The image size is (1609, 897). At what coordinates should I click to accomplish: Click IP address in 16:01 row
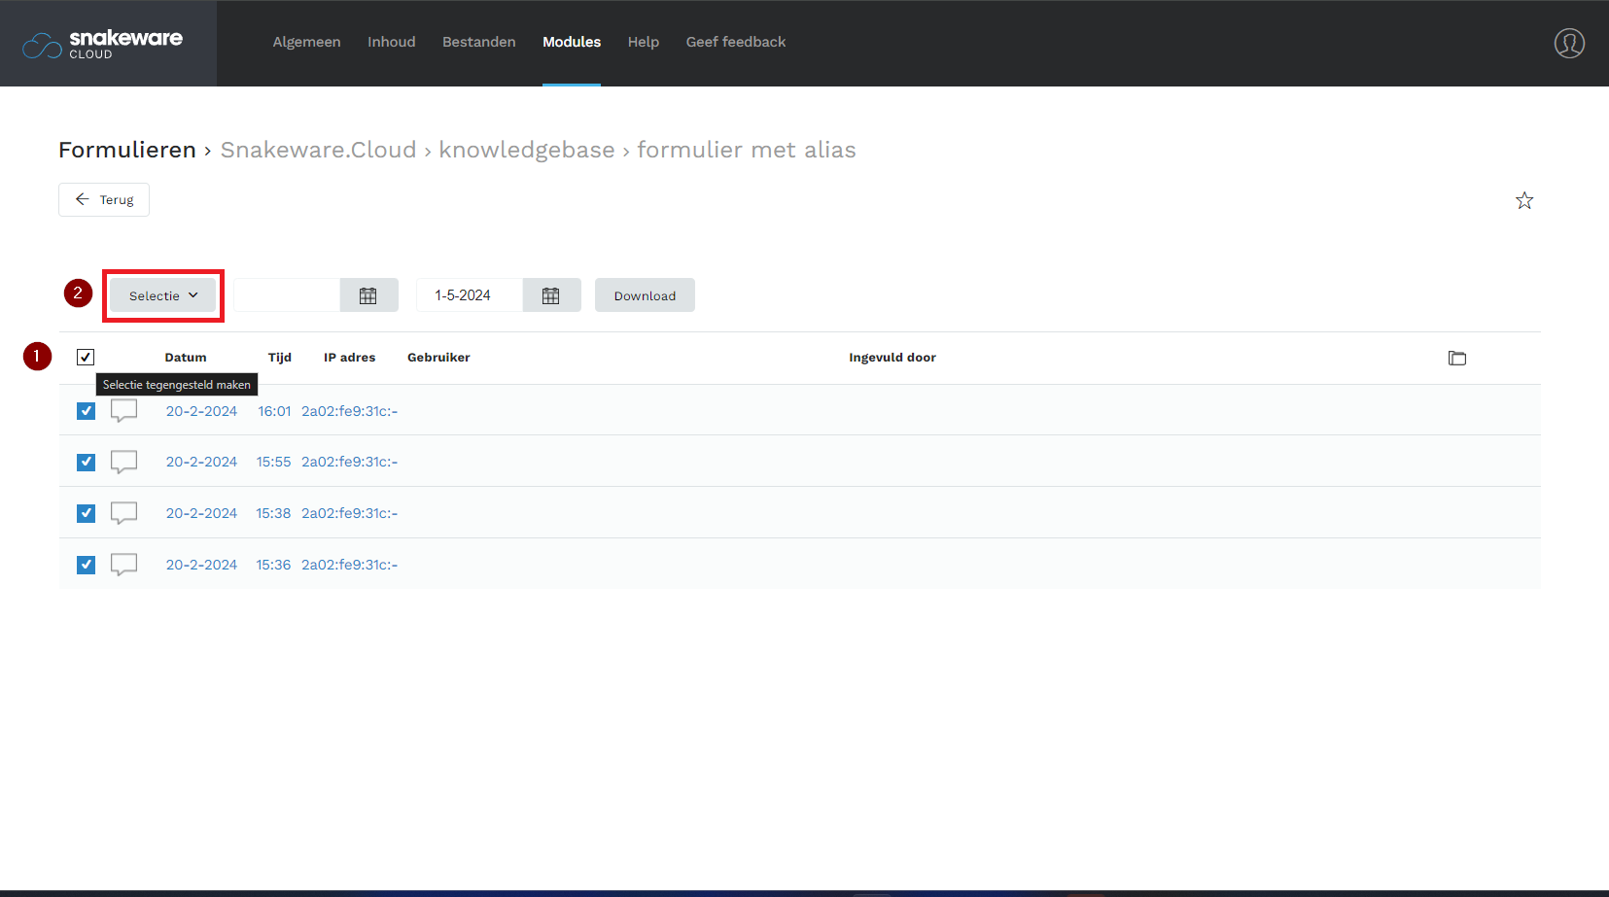[x=350, y=411]
